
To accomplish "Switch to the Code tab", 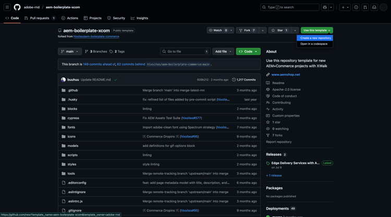I will tap(12, 18).
